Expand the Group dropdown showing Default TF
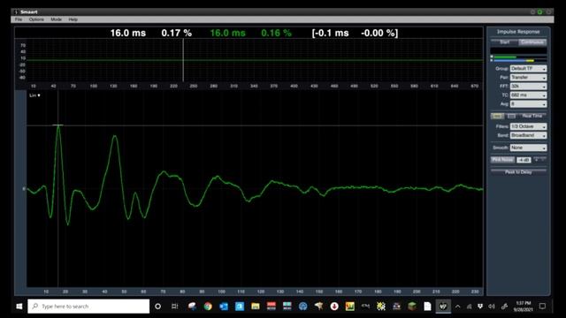This screenshot has width=566, height=318. click(528, 69)
